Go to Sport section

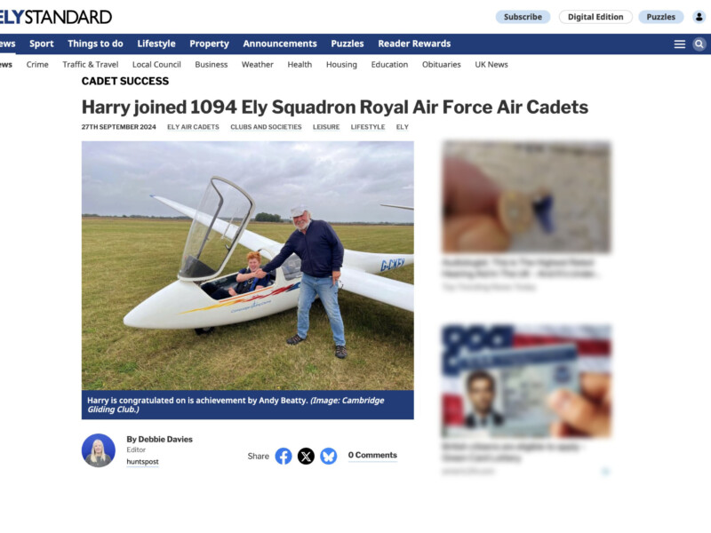click(41, 44)
